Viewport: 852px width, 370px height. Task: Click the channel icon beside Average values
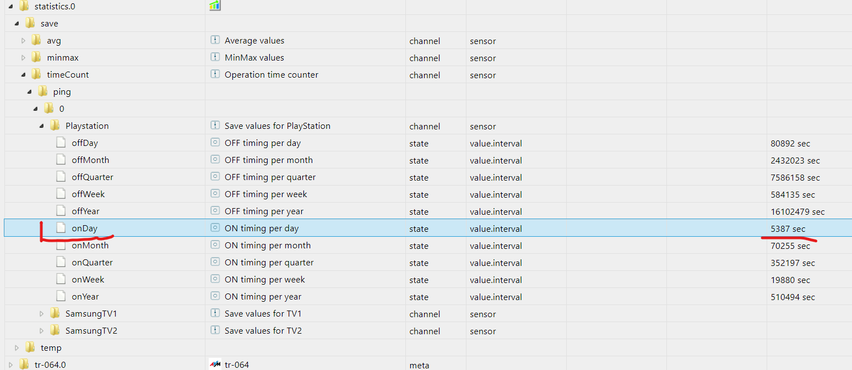pyautogui.click(x=215, y=40)
